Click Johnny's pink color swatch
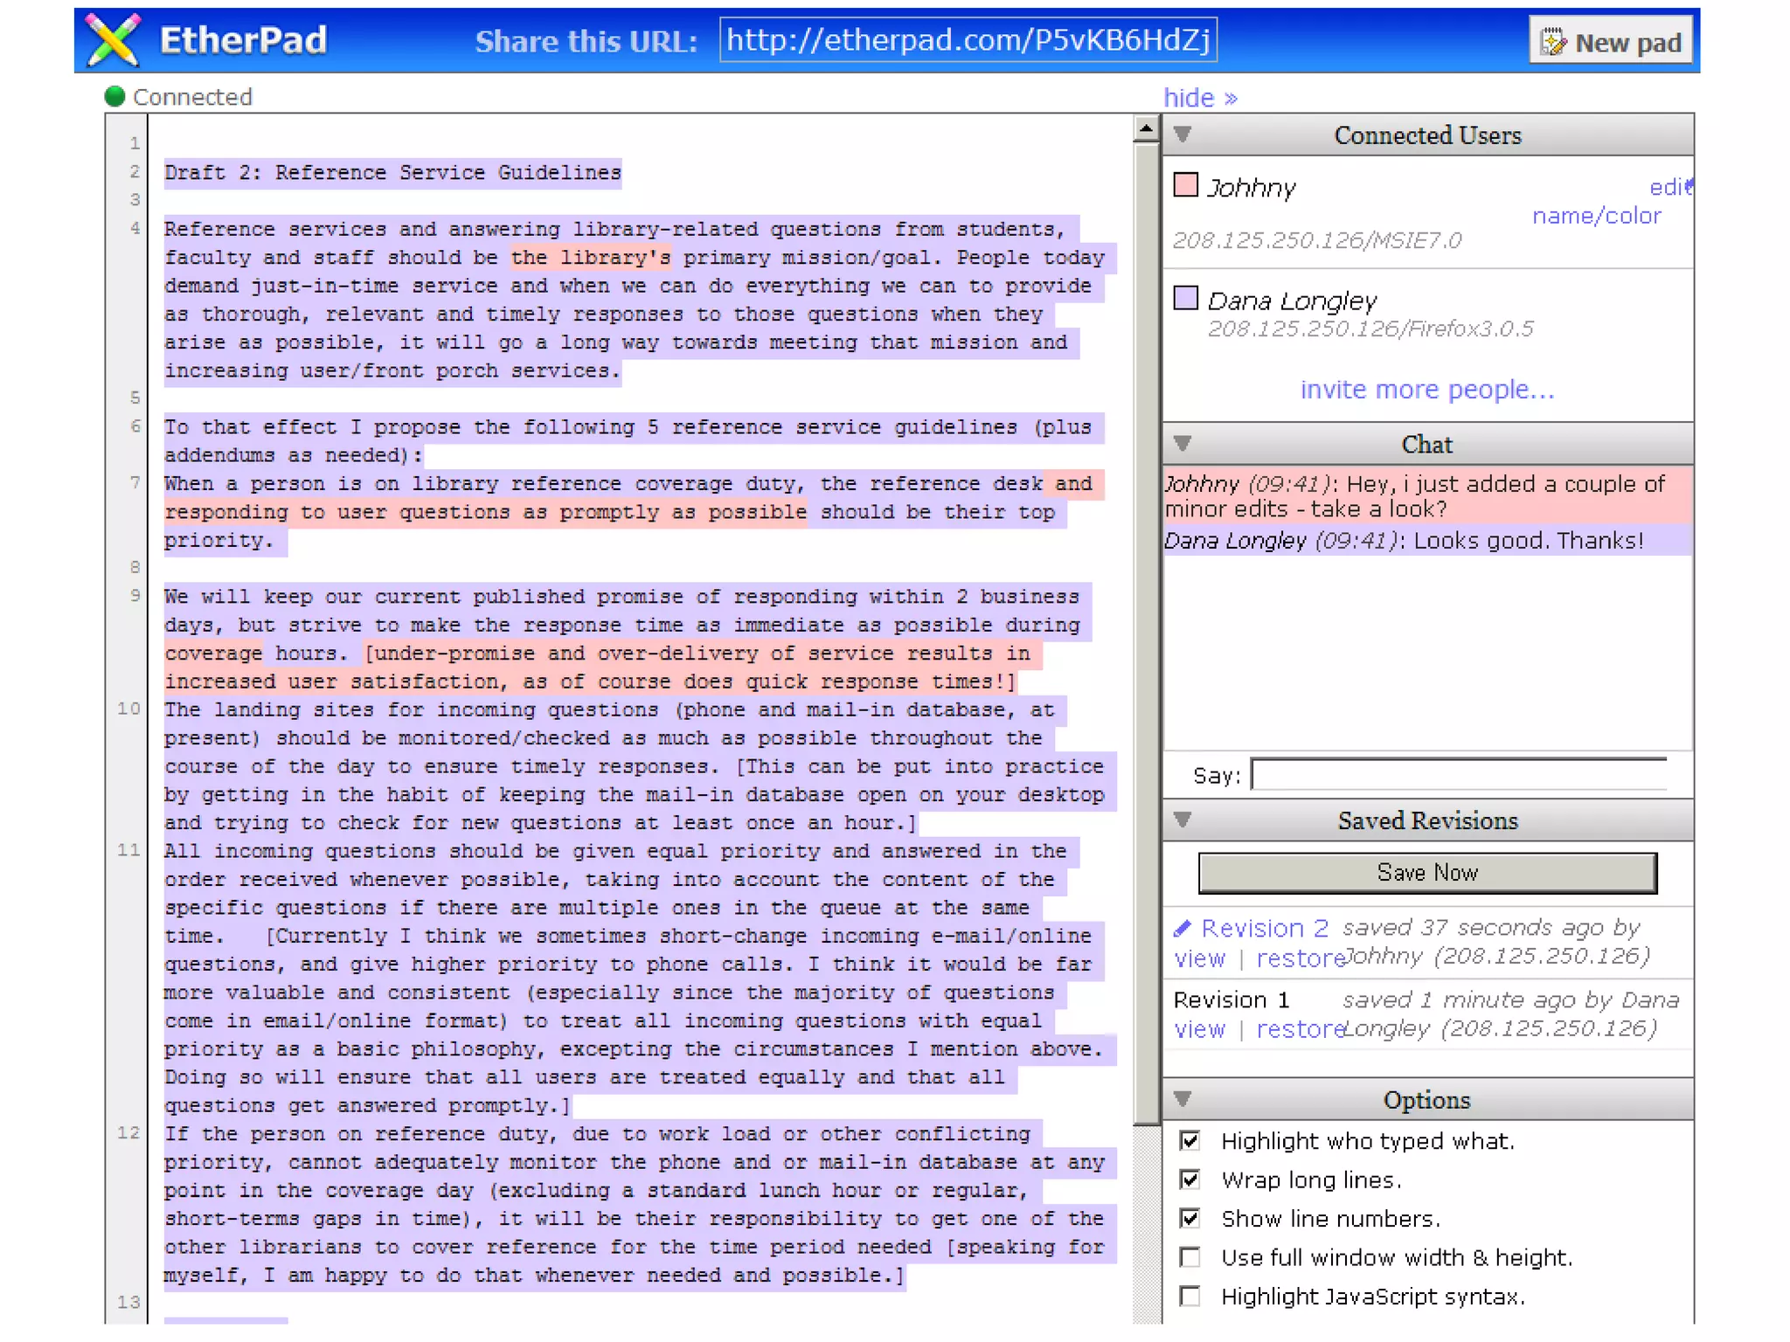1790x1342 pixels. (1185, 185)
